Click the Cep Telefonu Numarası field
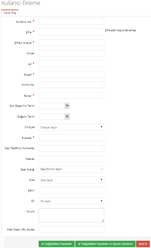Screen dimensions: 151x248 (71, 148)
